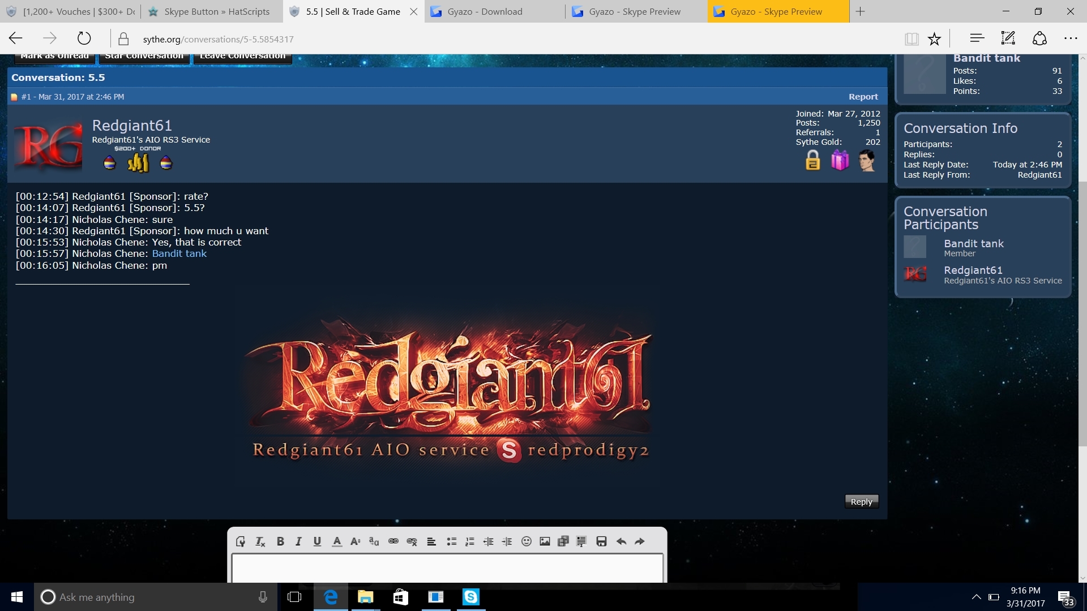1087x611 pixels.
Task: Open the text color picker
Action: (337, 541)
